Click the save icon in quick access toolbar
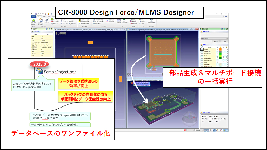 click(x=36, y=14)
